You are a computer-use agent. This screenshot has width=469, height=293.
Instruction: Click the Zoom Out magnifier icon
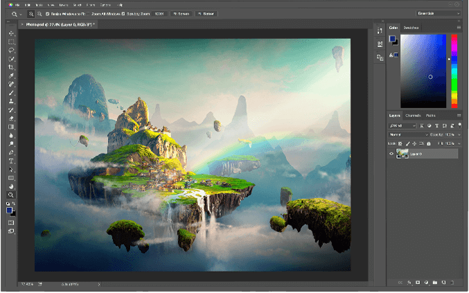click(39, 13)
